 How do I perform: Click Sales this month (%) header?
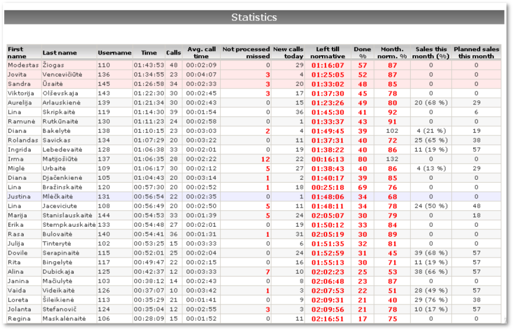431,52
